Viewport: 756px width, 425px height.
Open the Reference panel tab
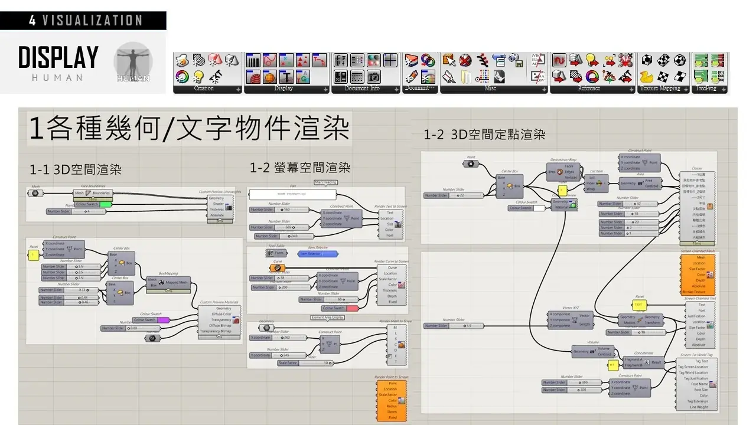click(x=588, y=89)
